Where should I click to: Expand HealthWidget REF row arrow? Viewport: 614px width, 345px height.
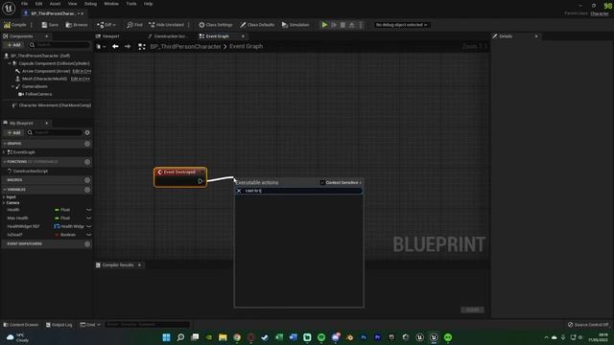tap(89, 226)
